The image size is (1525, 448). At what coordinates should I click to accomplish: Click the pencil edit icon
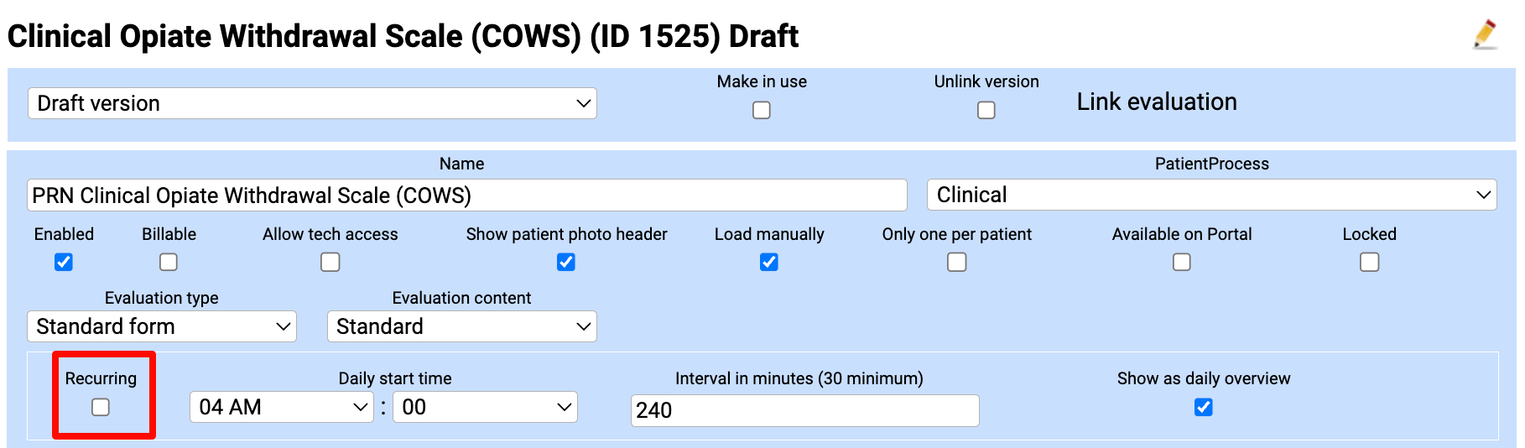tap(1485, 34)
